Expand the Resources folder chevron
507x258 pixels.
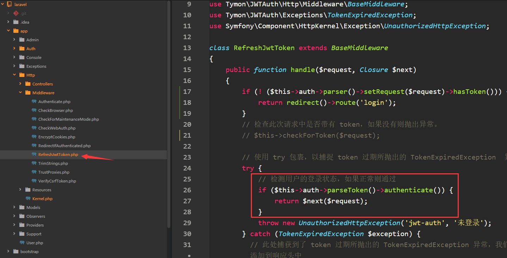tap(20, 190)
